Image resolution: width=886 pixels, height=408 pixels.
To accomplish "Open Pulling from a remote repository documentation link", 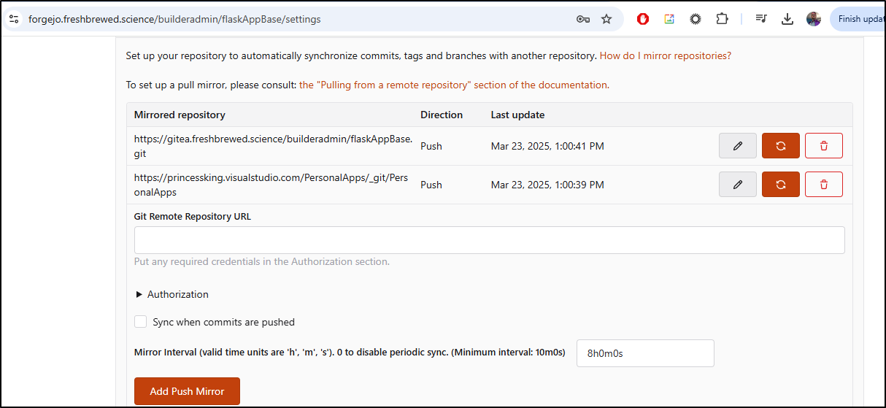I will (453, 85).
